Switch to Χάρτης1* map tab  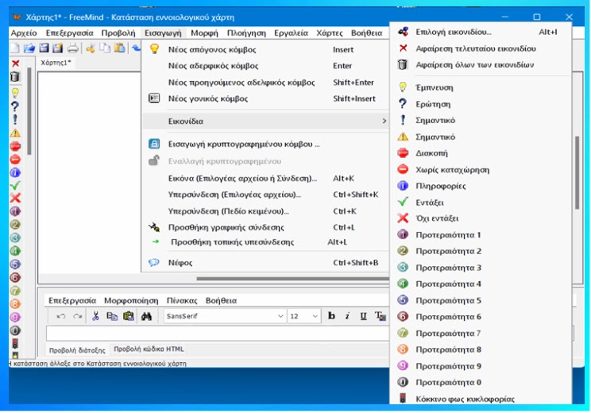(56, 63)
